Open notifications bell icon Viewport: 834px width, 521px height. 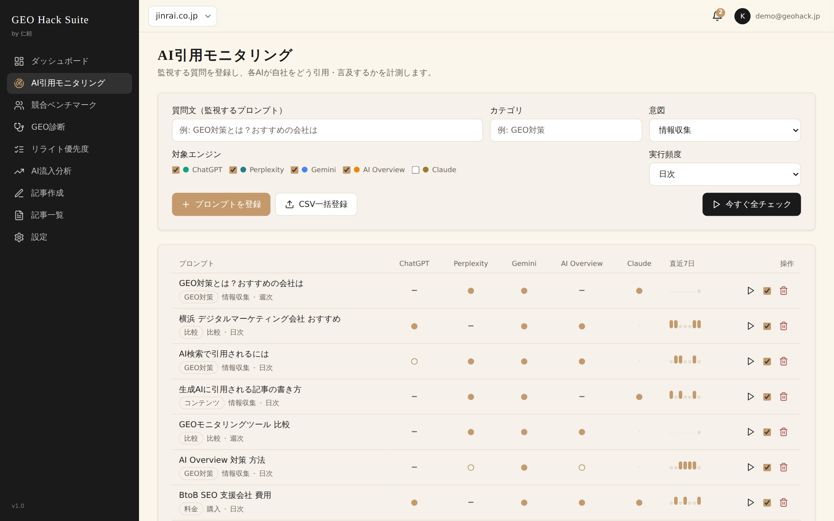[717, 16]
